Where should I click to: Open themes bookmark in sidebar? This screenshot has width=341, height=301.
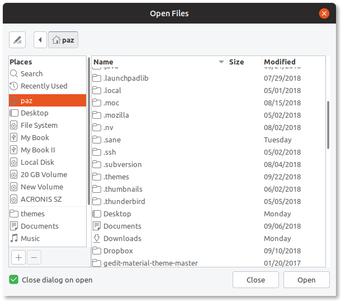[48, 214]
